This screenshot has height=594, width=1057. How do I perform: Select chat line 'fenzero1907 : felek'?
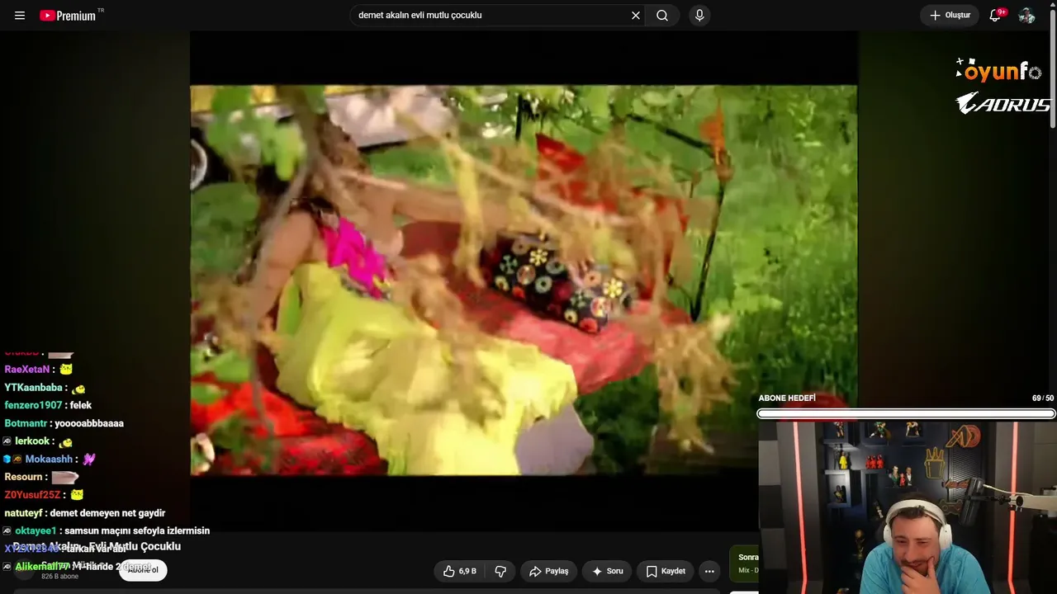pos(48,405)
